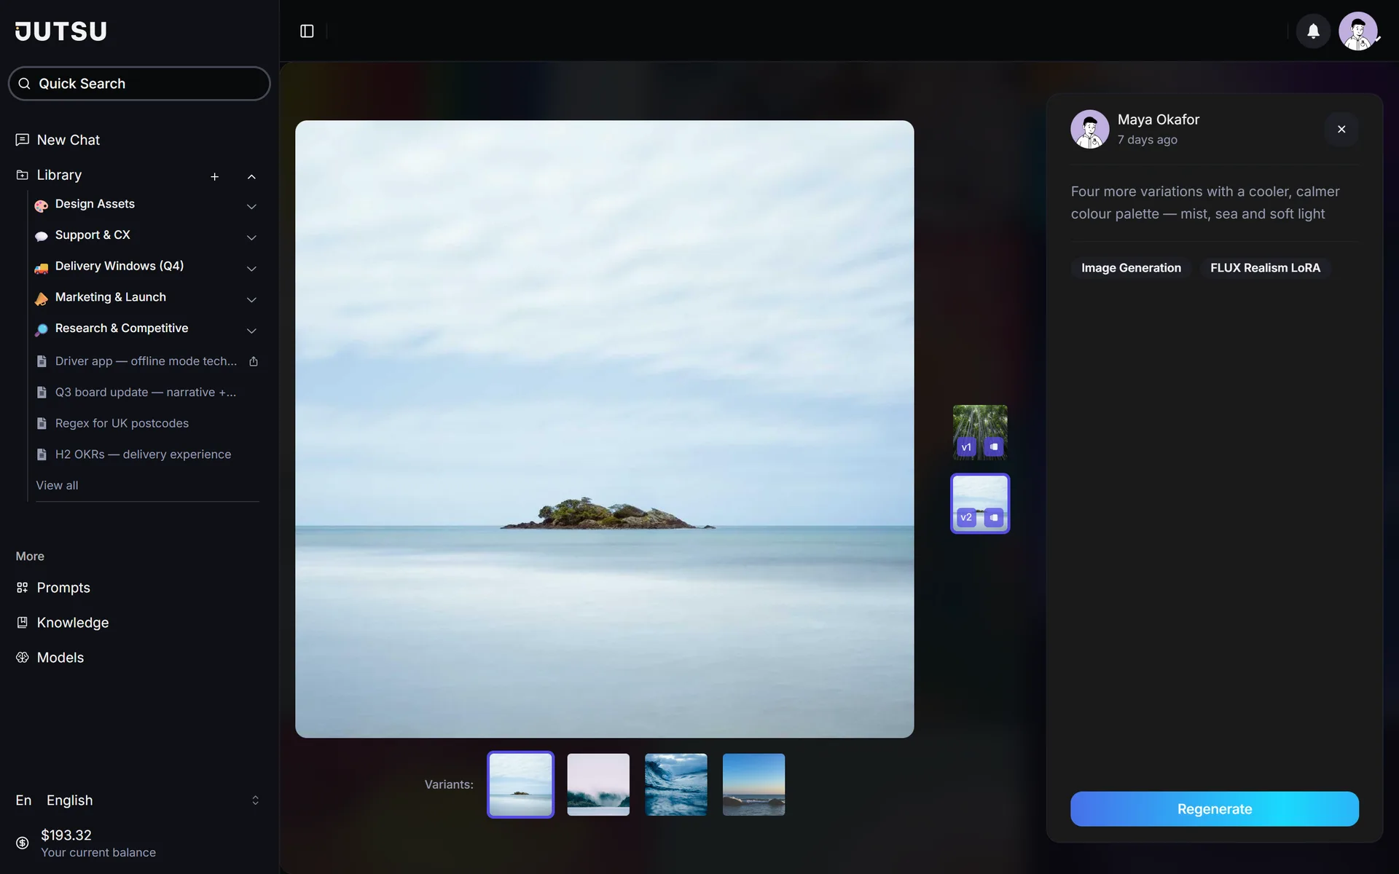
Task: Select the ocean wave variant thumbnail
Action: coord(676,784)
